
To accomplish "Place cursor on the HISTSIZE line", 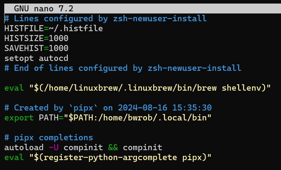I will click(x=36, y=38).
